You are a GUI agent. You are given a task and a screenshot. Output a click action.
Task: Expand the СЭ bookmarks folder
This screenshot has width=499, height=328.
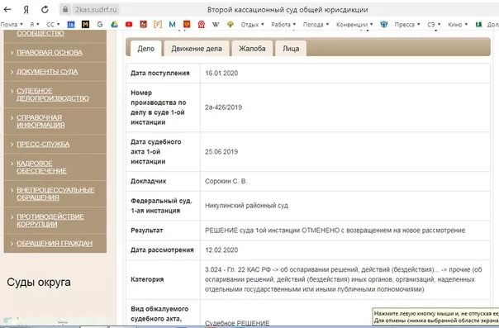point(434,24)
